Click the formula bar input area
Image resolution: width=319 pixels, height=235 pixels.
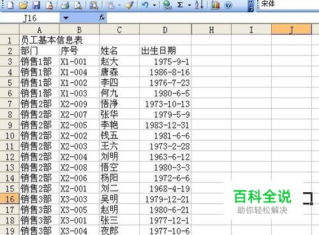click(212, 18)
